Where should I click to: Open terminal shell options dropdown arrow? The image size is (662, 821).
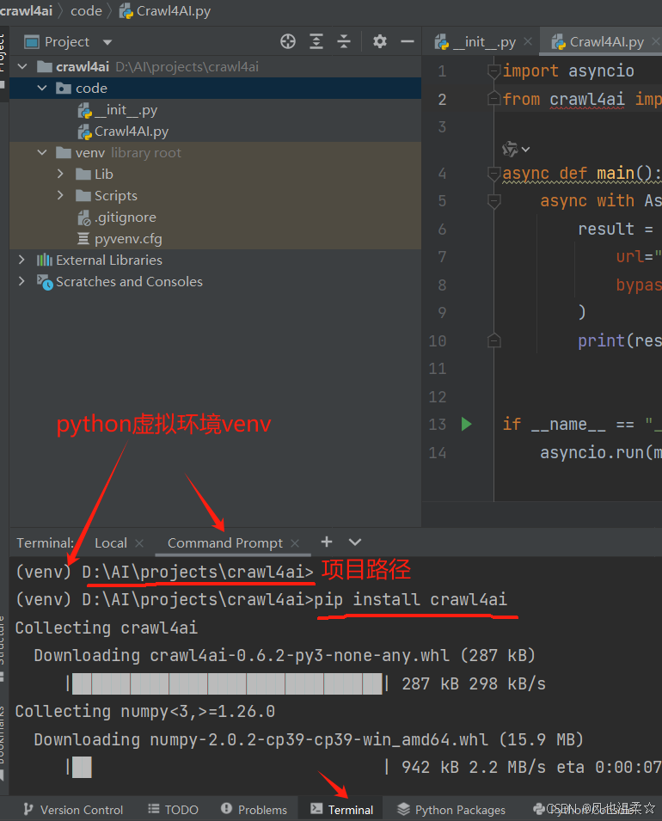tap(355, 542)
